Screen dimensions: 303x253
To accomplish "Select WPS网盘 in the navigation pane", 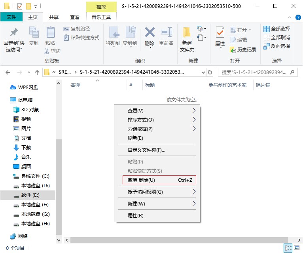I will 24,88.
